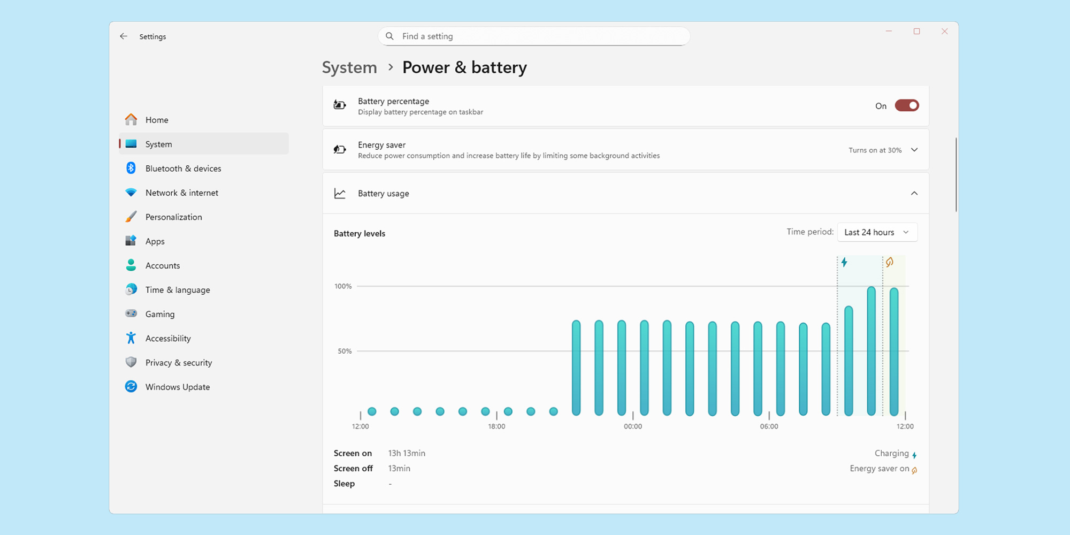Image resolution: width=1070 pixels, height=535 pixels.
Task: Select System in the navigation sidebar
Action: coord(158,144)
